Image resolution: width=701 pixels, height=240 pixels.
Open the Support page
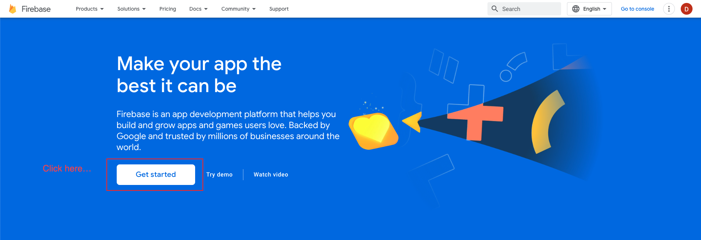point(279,9)
